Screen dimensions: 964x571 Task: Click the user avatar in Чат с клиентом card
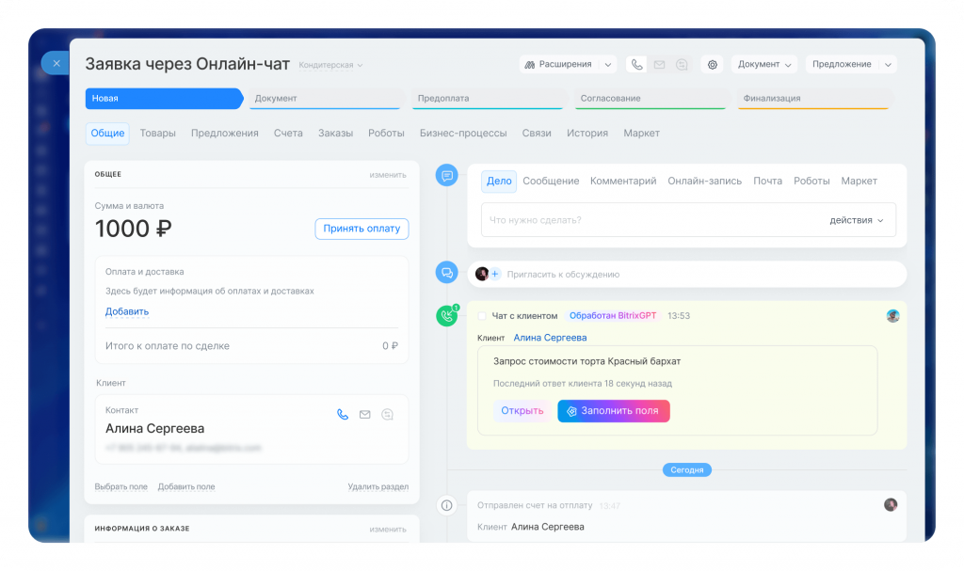892,316
